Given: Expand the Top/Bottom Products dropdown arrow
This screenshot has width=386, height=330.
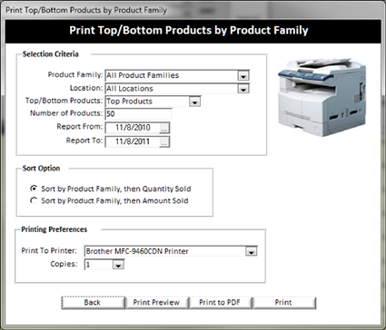Looking at the screenshot, I should tap(194, 102).
